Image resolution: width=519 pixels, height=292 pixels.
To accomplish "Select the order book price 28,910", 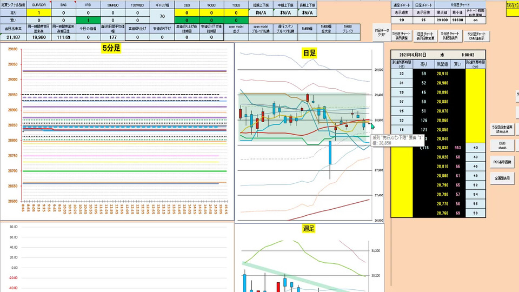I will click(x=442, y=74).
